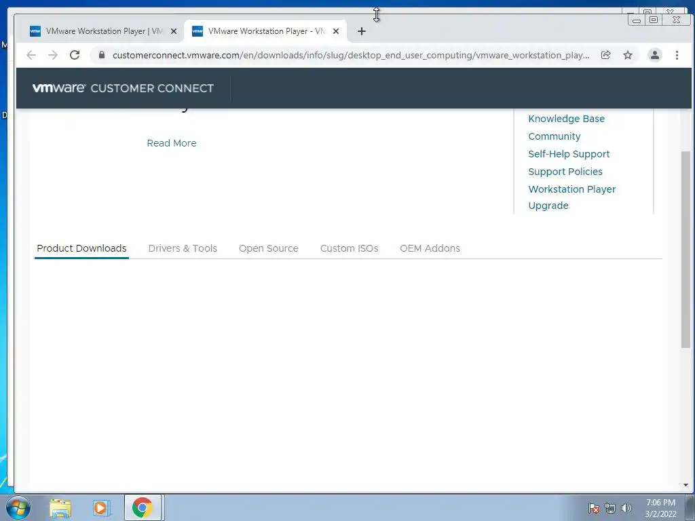695x521 pixels.
Task: Open the share page icon in address bar
Action: click(605, 55)
